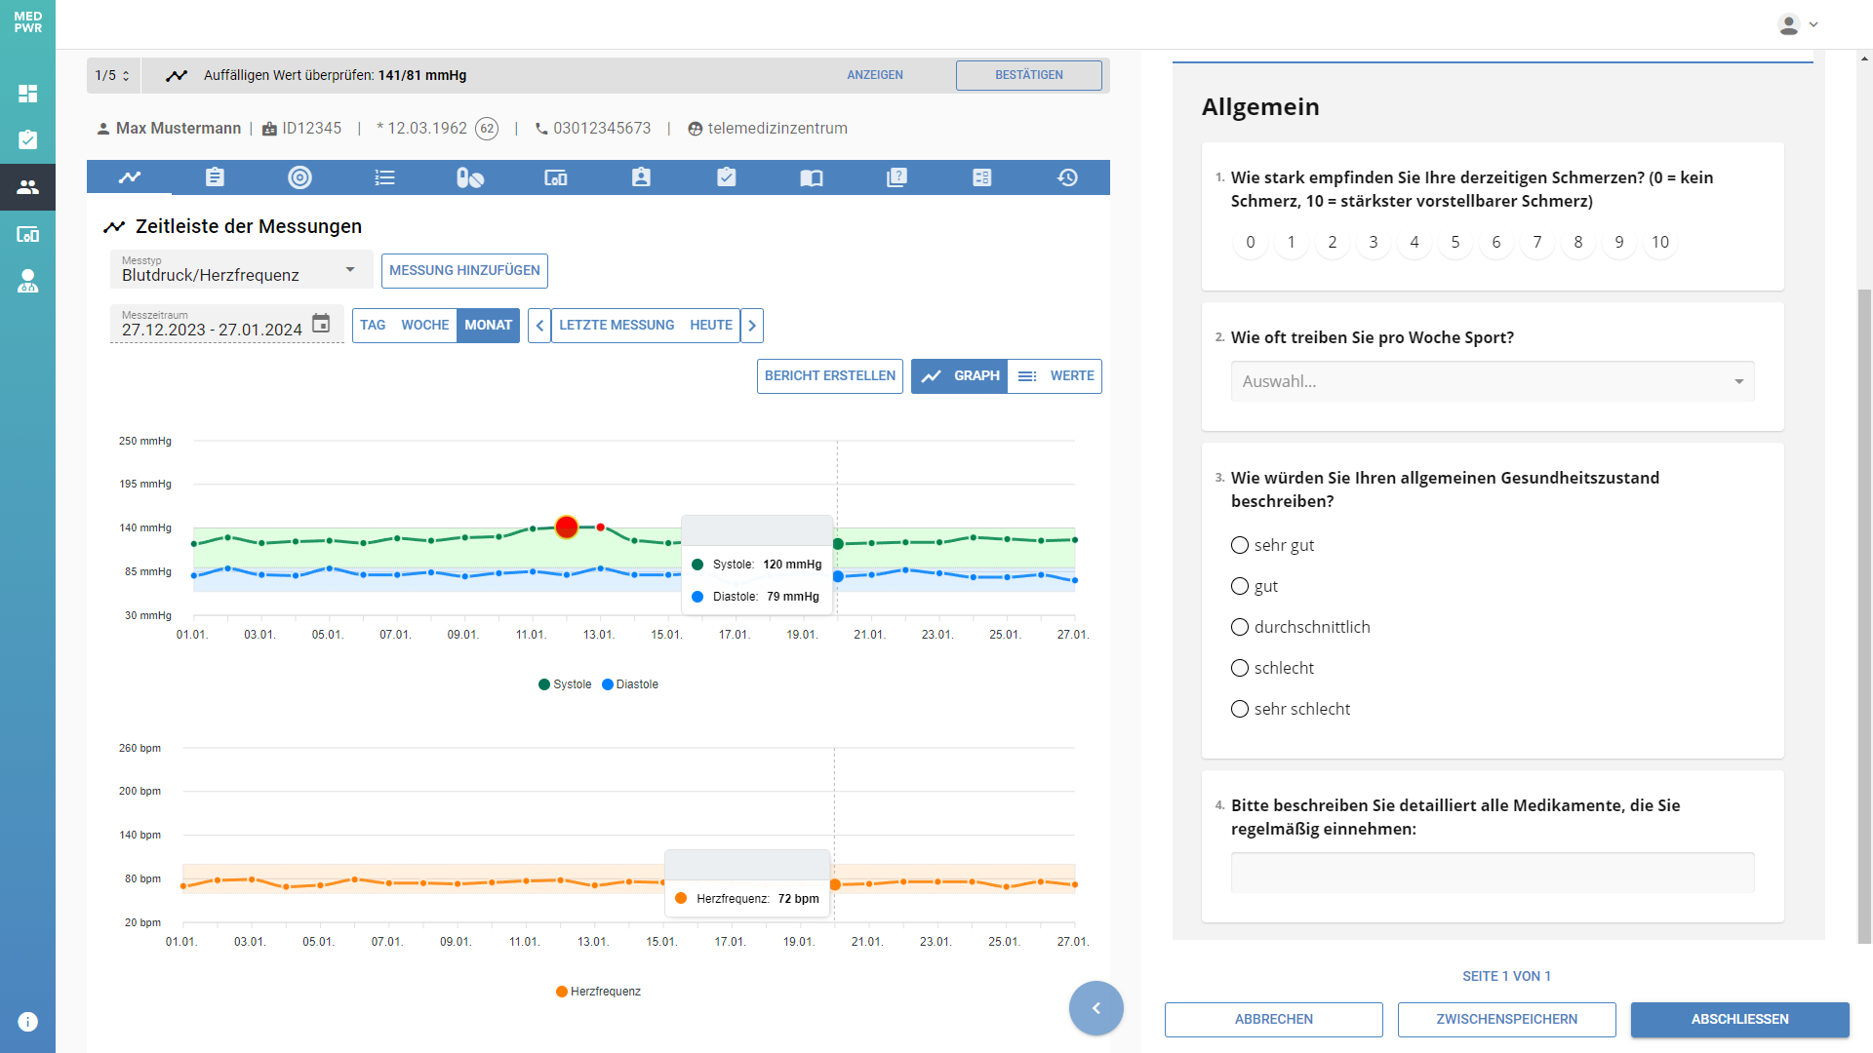Click ABSCHLIESSEN button
Screen dimensions: 1873x1053
click(1740, 1020)
